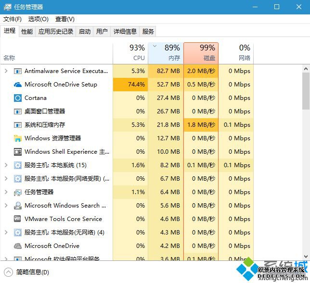
Task: Sort by the 网络 0% column header
Action: click(x=236, y=53)
